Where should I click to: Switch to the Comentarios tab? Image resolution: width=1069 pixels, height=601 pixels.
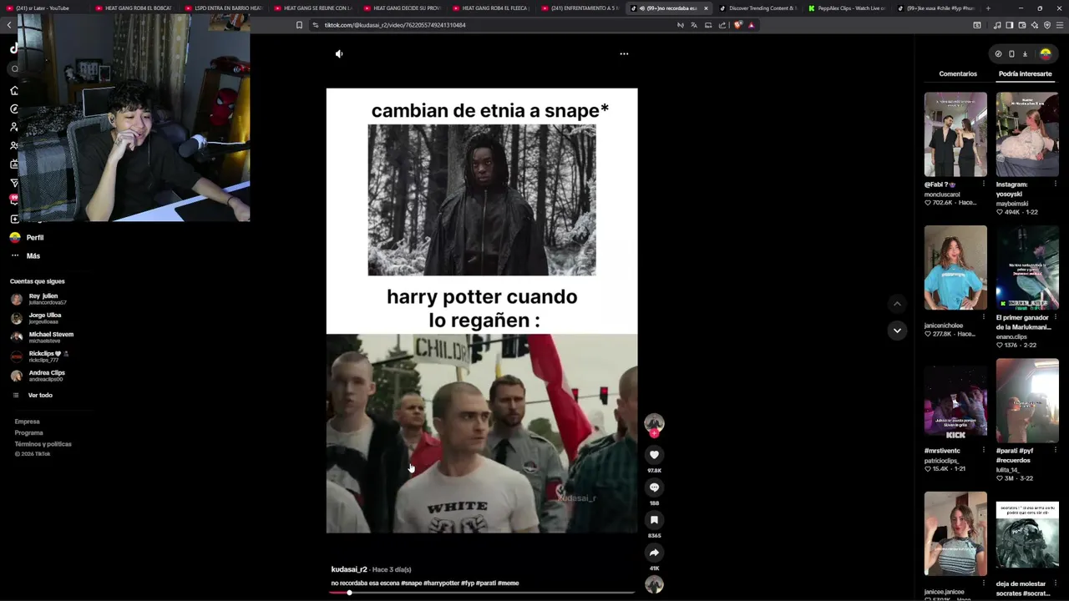coord(958,73)
